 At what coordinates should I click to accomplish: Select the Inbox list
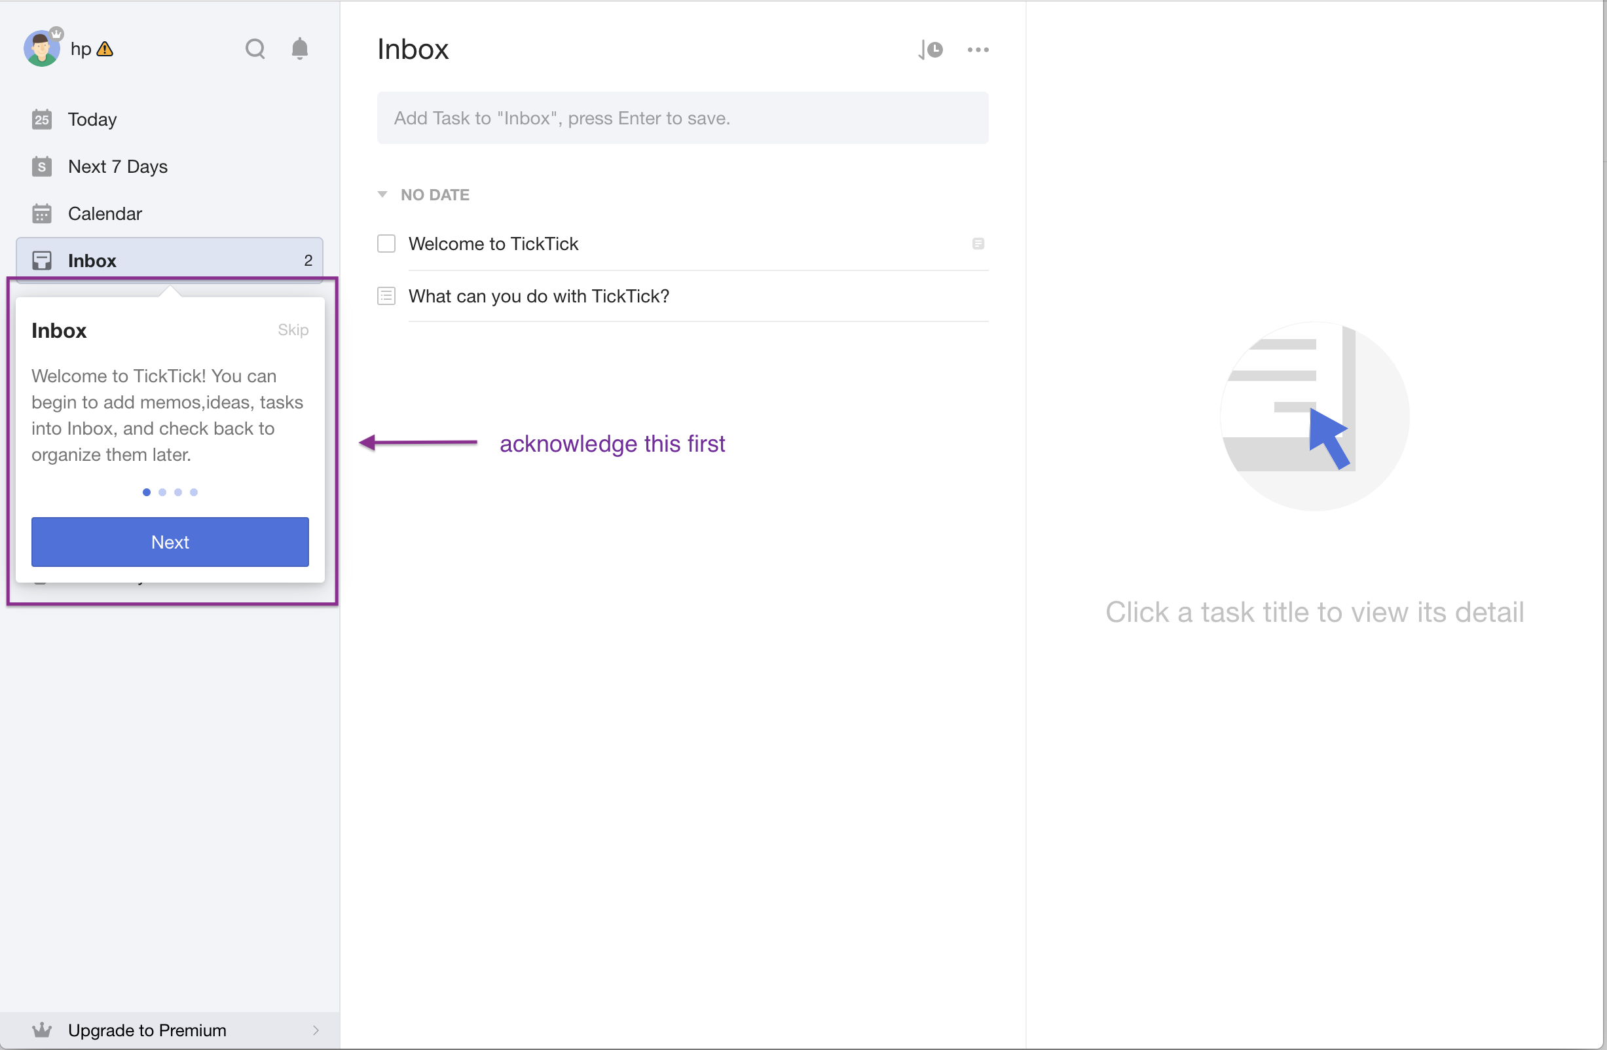click(170, 260)
